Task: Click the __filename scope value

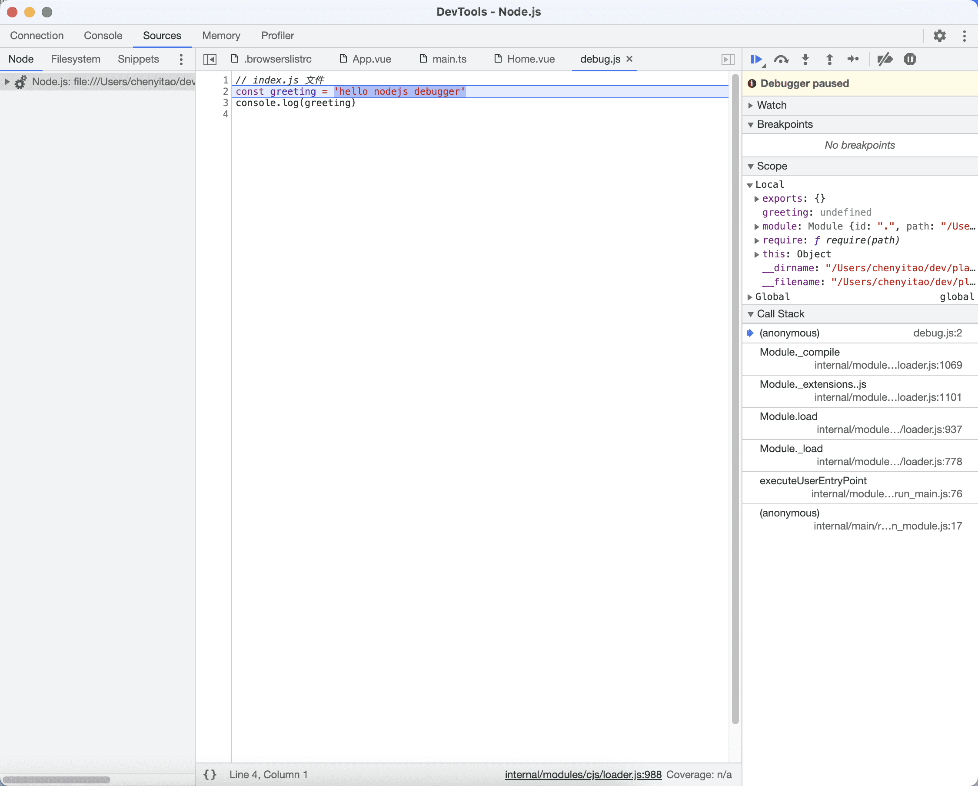Action: 903,282
